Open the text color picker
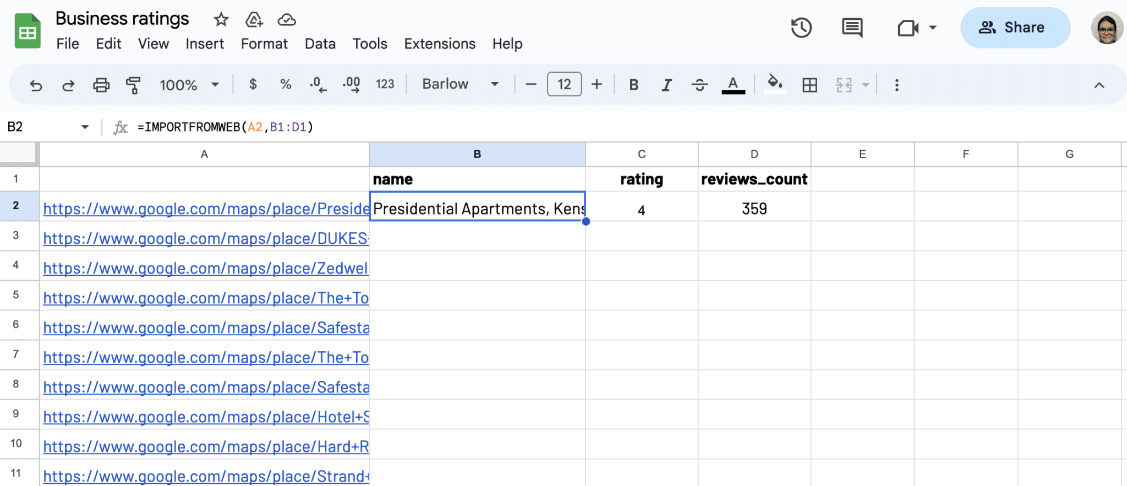Screen dimensions: 1127x486 tap(733, 85)
